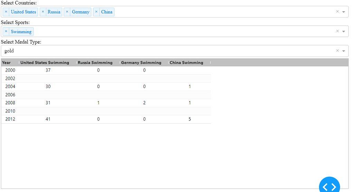The height and width of the screenshot is (192, 354).
Task: Click Russia value 0 in 2000 row
Action: click(98, 70)
